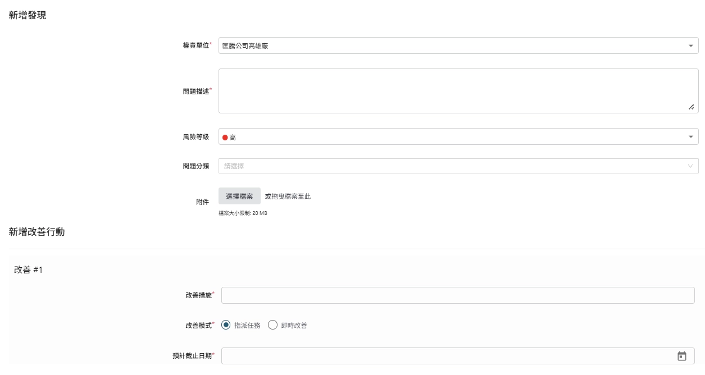This screenshot has width=705, height=375.
Task: Open the 問題分類 chevron selector
Action: coord(690,166)
